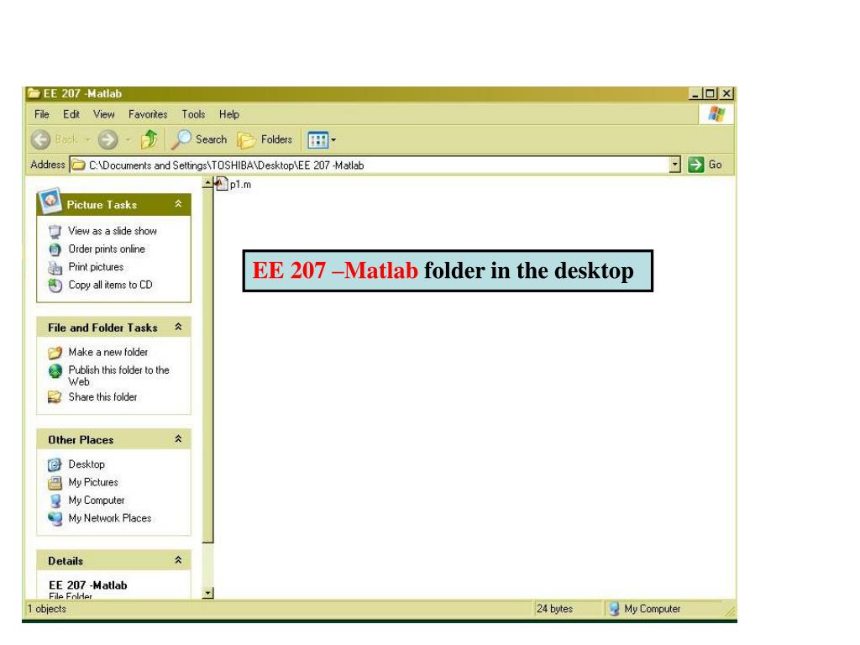Click the green Go button
This screenshot has width=860, height=645.
point(705,165)
